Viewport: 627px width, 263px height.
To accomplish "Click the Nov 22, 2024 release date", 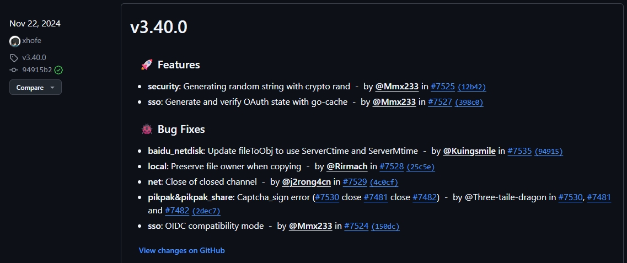I will [x=35, y=24].
